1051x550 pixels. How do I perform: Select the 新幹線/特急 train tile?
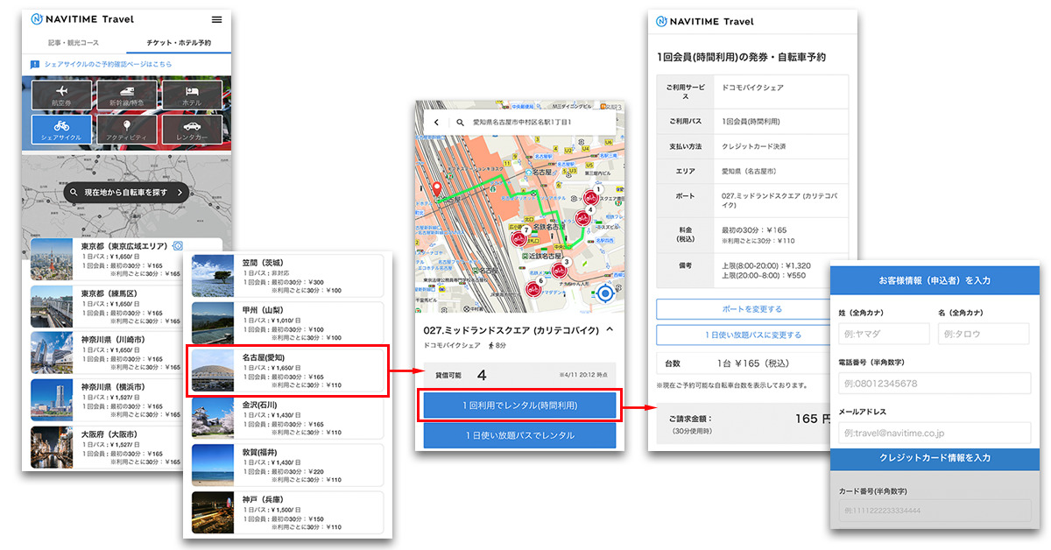click(x=127, y=95)
